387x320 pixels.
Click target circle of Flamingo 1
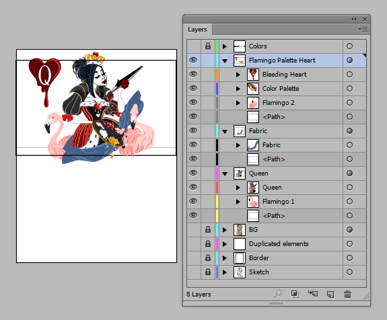coord(349,202)
